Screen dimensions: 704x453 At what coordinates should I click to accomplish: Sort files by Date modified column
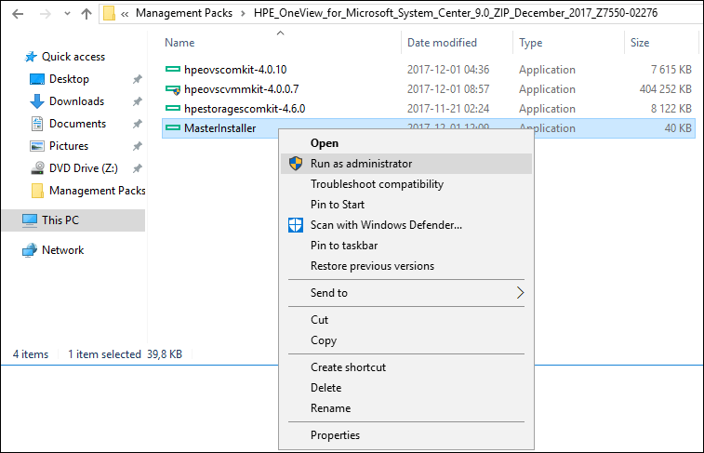click(x=442, y=43)
